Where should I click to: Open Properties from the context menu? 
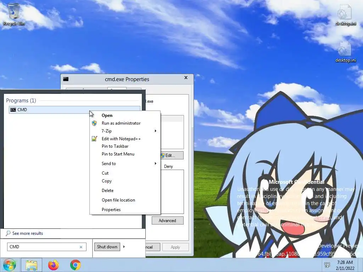(x=125, y=210)
